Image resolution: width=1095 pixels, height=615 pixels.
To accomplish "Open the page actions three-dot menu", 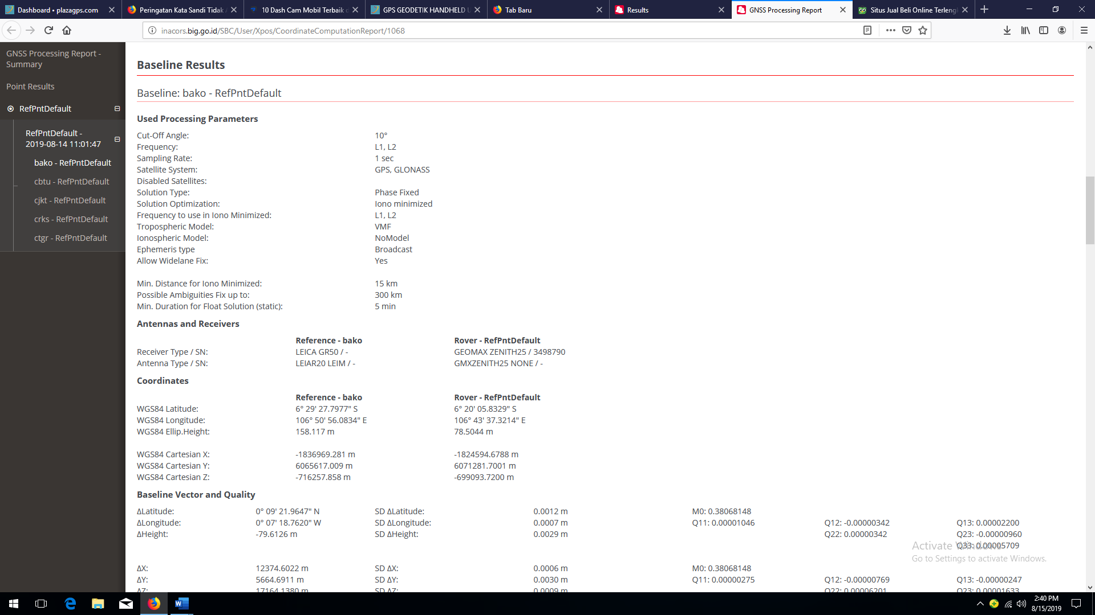I will pos(890,30).
